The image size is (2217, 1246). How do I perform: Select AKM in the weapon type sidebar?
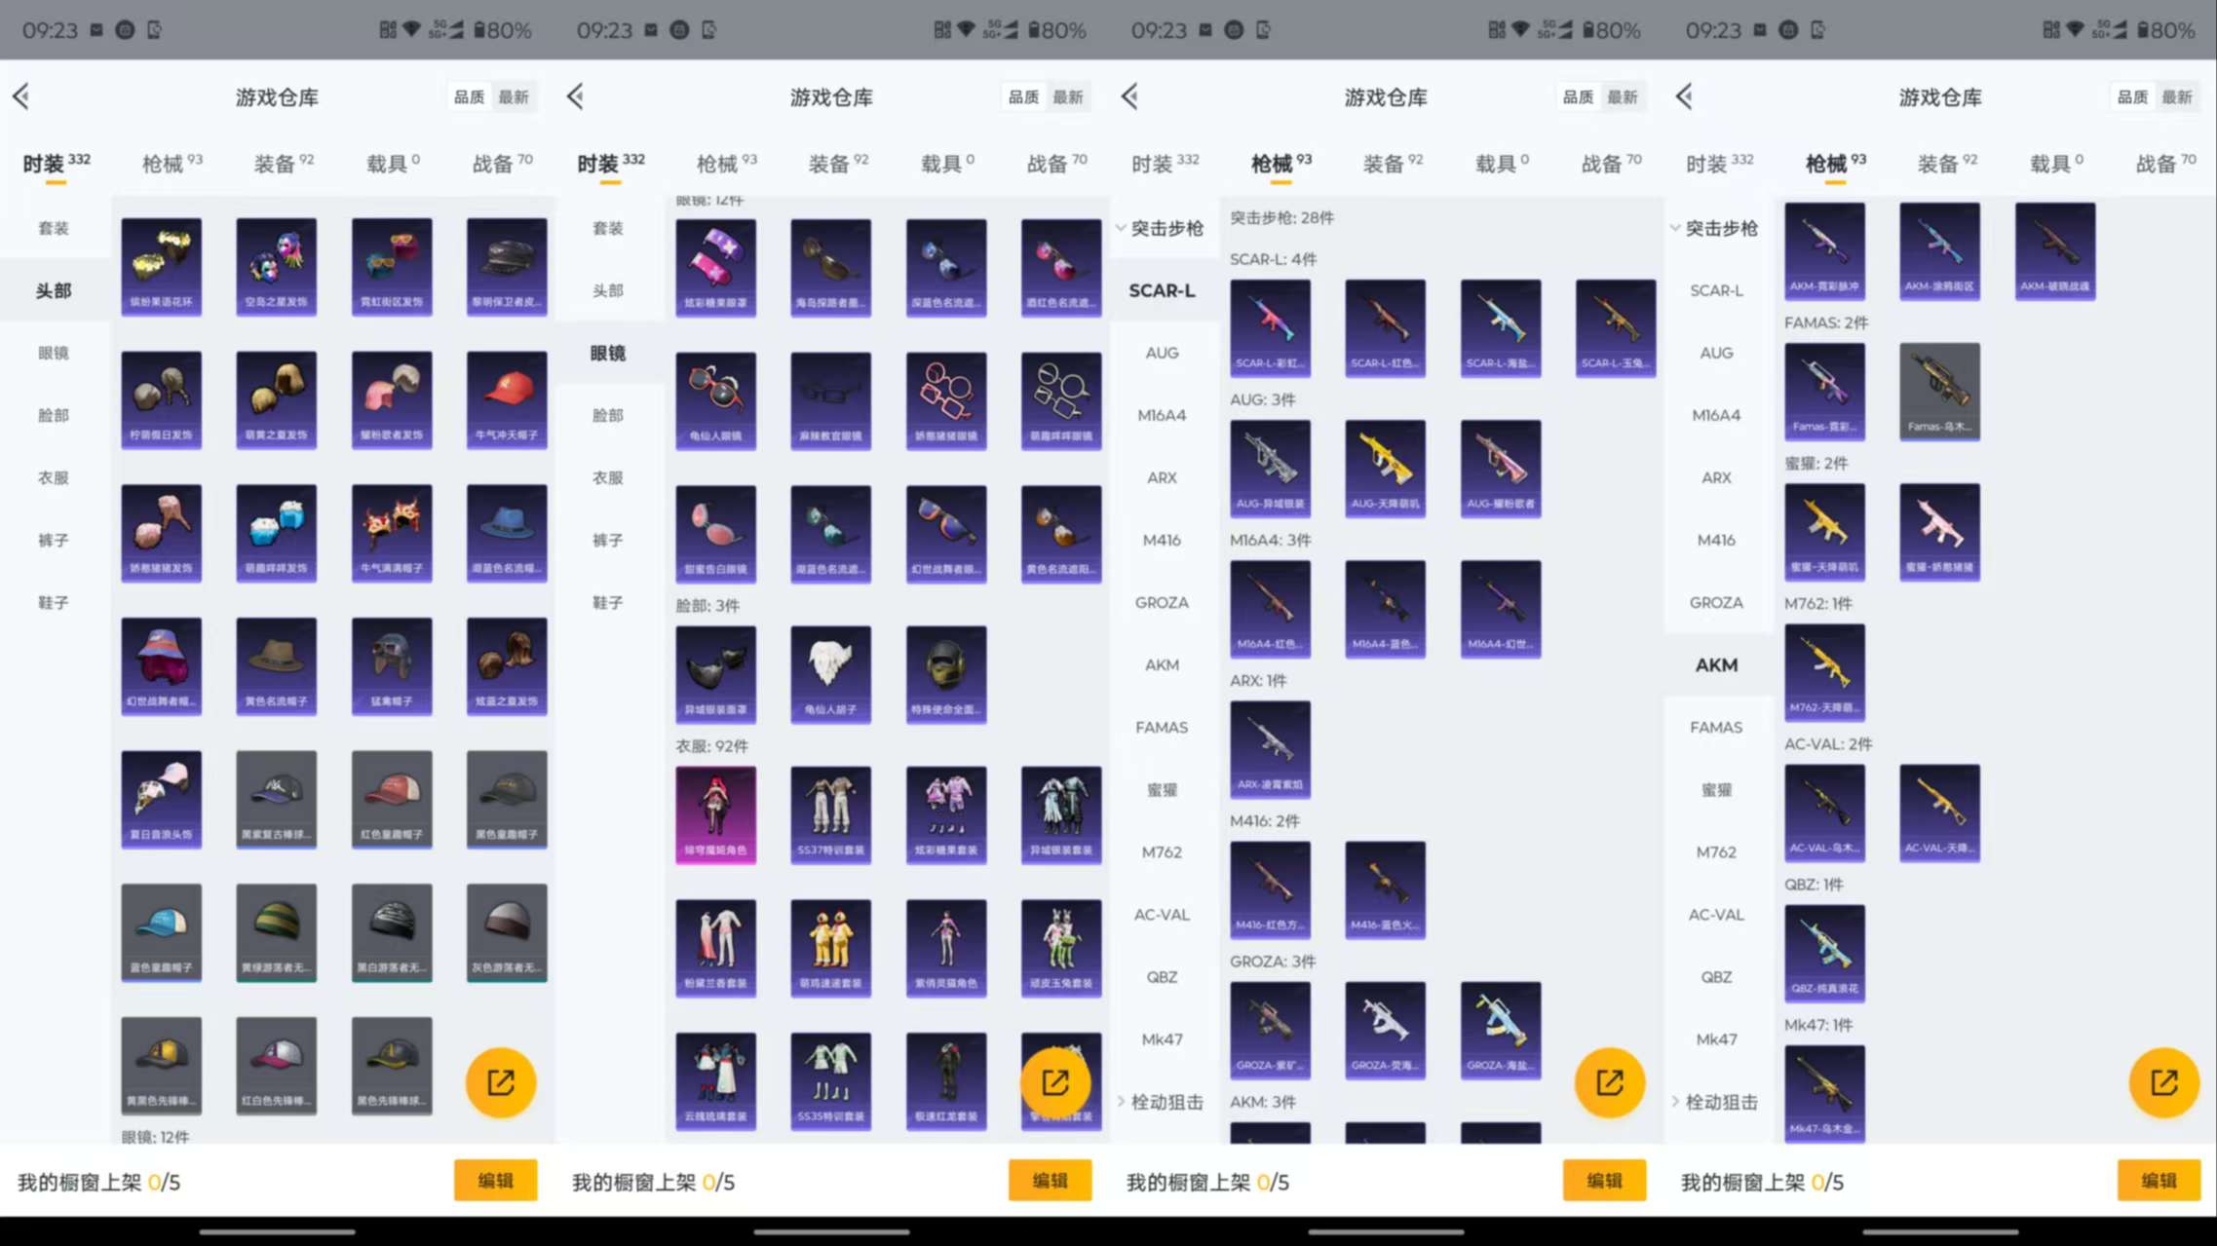tap(1716, 664)
